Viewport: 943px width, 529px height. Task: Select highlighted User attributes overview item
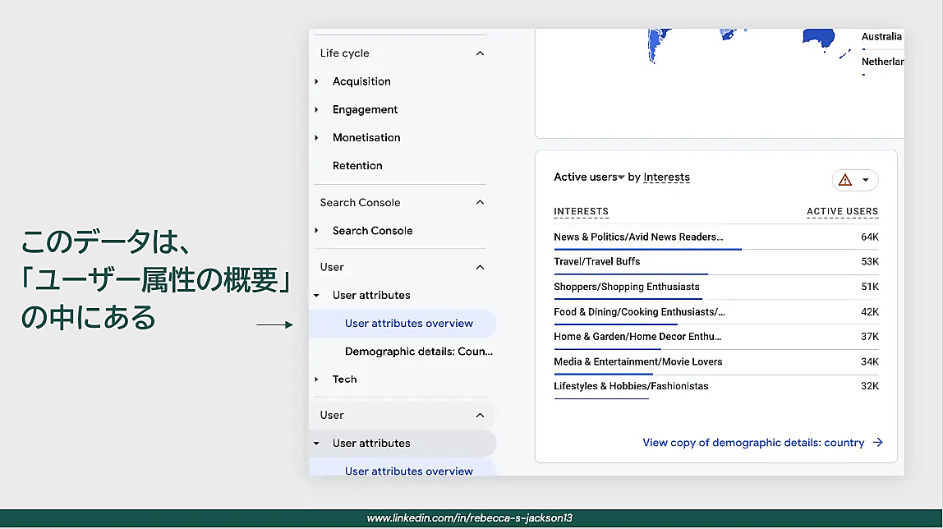(x=408, y=324)
